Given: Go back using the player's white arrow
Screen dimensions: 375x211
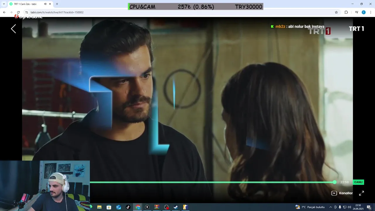Looking at the screenshot, I should tap(13, 29).
